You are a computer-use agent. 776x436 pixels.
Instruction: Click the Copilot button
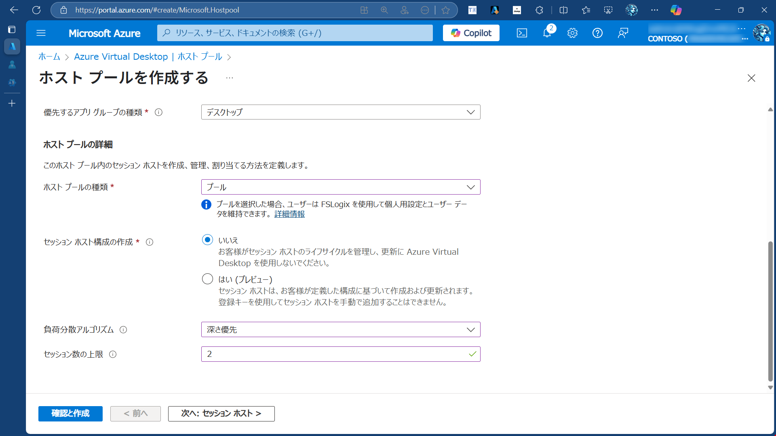pyautogui.click(x=471, y=33)
